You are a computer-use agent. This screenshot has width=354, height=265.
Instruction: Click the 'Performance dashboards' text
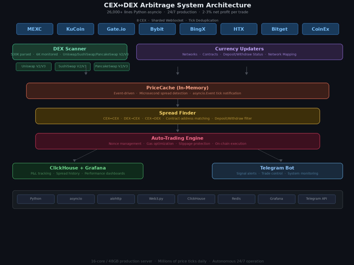click(x=105, y=173)
